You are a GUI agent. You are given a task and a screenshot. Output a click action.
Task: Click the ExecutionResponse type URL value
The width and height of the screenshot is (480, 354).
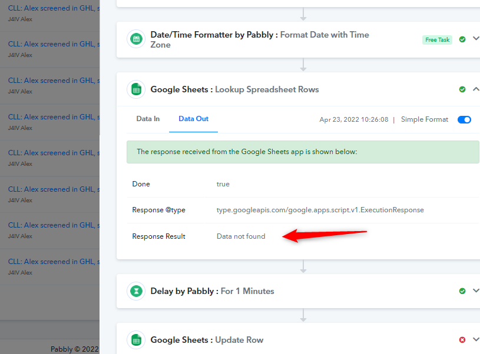[320, 210]
